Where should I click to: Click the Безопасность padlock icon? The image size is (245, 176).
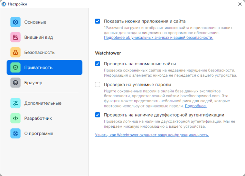point(15,52)
